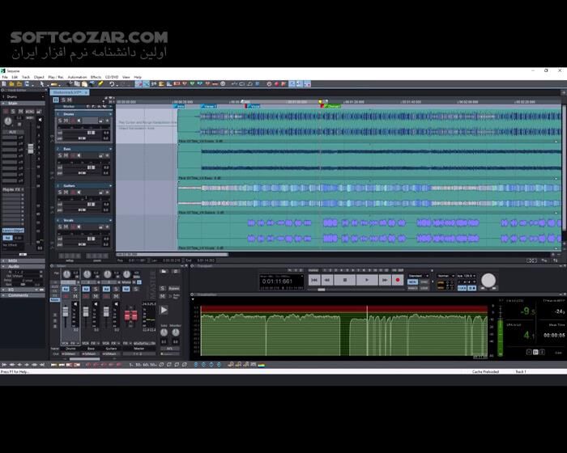This screenshot has width=567, height=453.
Task: Mute the Drums track in arranger
Action: coord(66,121)
